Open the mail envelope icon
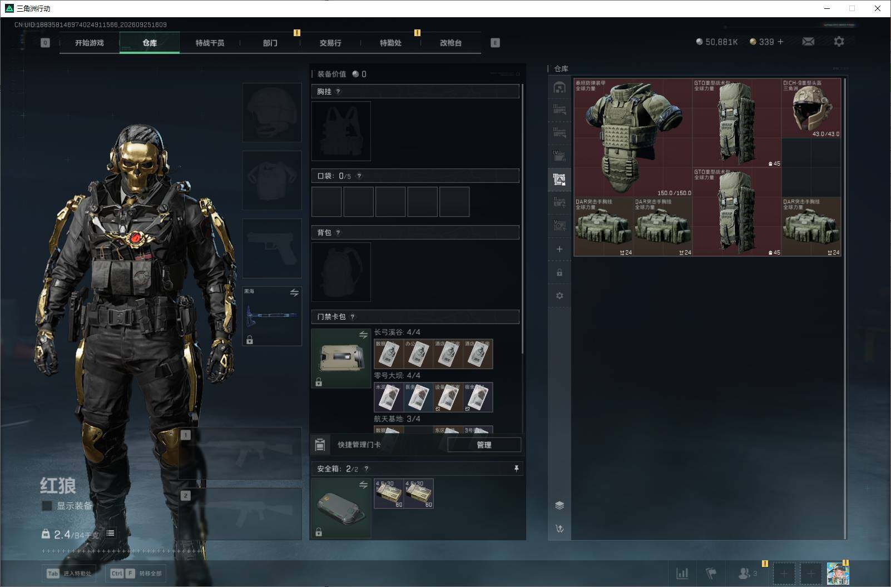Screen dimensions: 891x587 pos(808,42)
